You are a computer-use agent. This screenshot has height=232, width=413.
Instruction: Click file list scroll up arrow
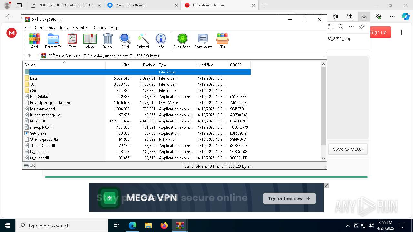[324, 64]
